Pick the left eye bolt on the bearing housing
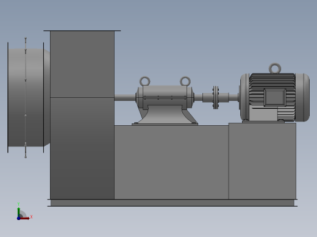 (x=144, y=81)
